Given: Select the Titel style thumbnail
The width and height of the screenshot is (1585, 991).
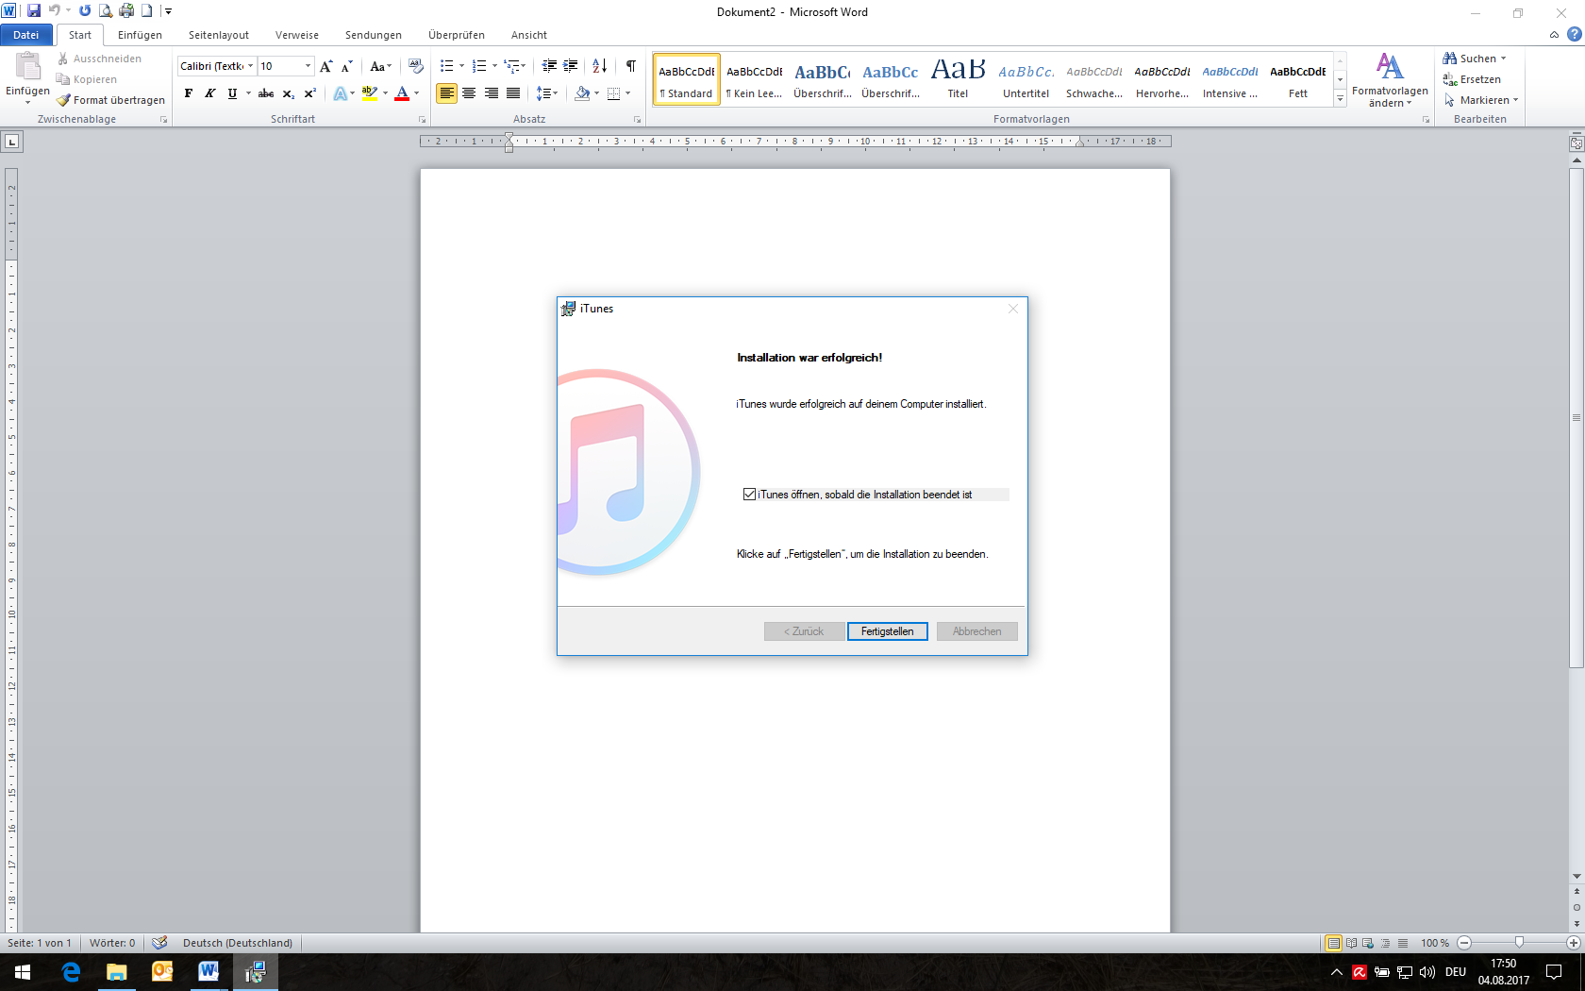Looking at the screenshot, I should (x=958, y=78).
